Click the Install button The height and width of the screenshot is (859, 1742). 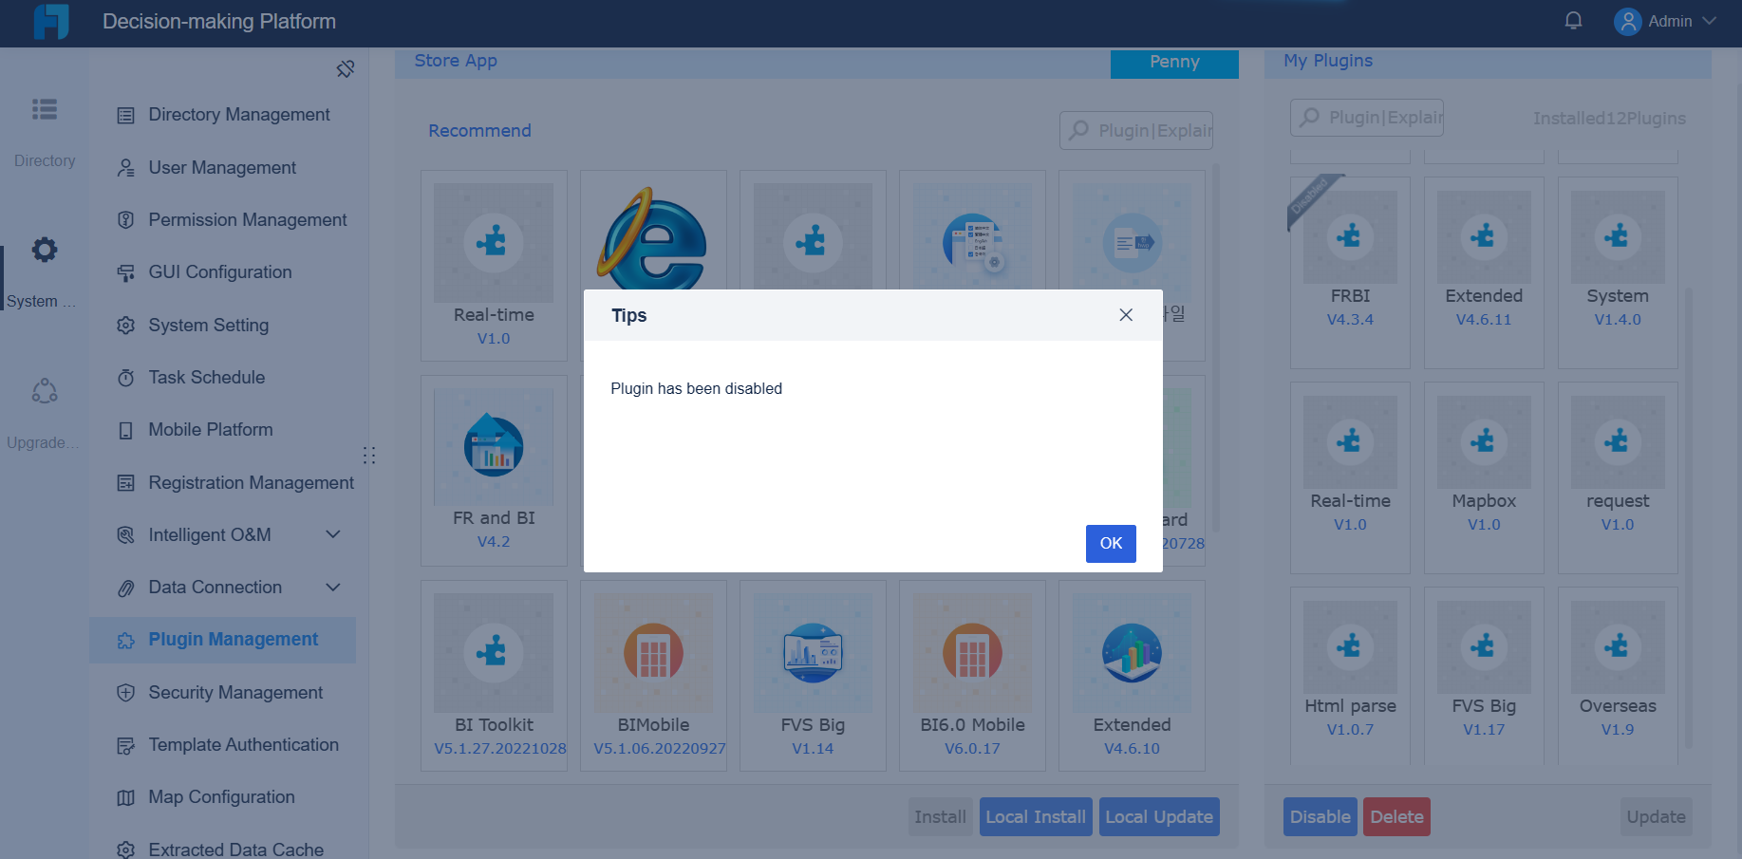pyautogui.click(x=940, y=817)
